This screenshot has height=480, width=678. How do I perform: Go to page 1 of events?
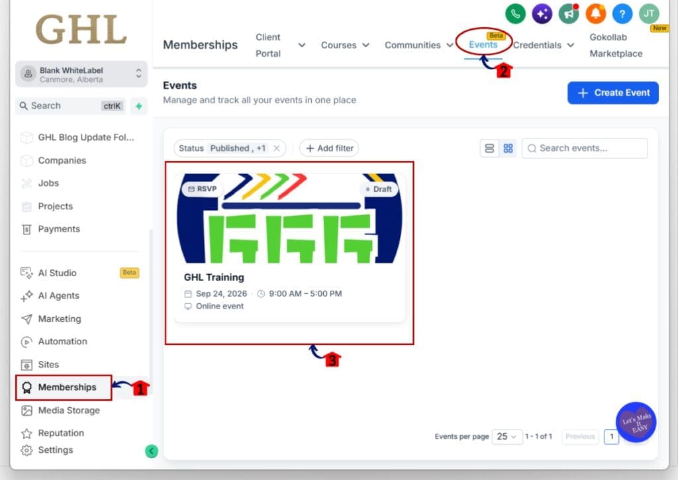click(x=611, y=437)
